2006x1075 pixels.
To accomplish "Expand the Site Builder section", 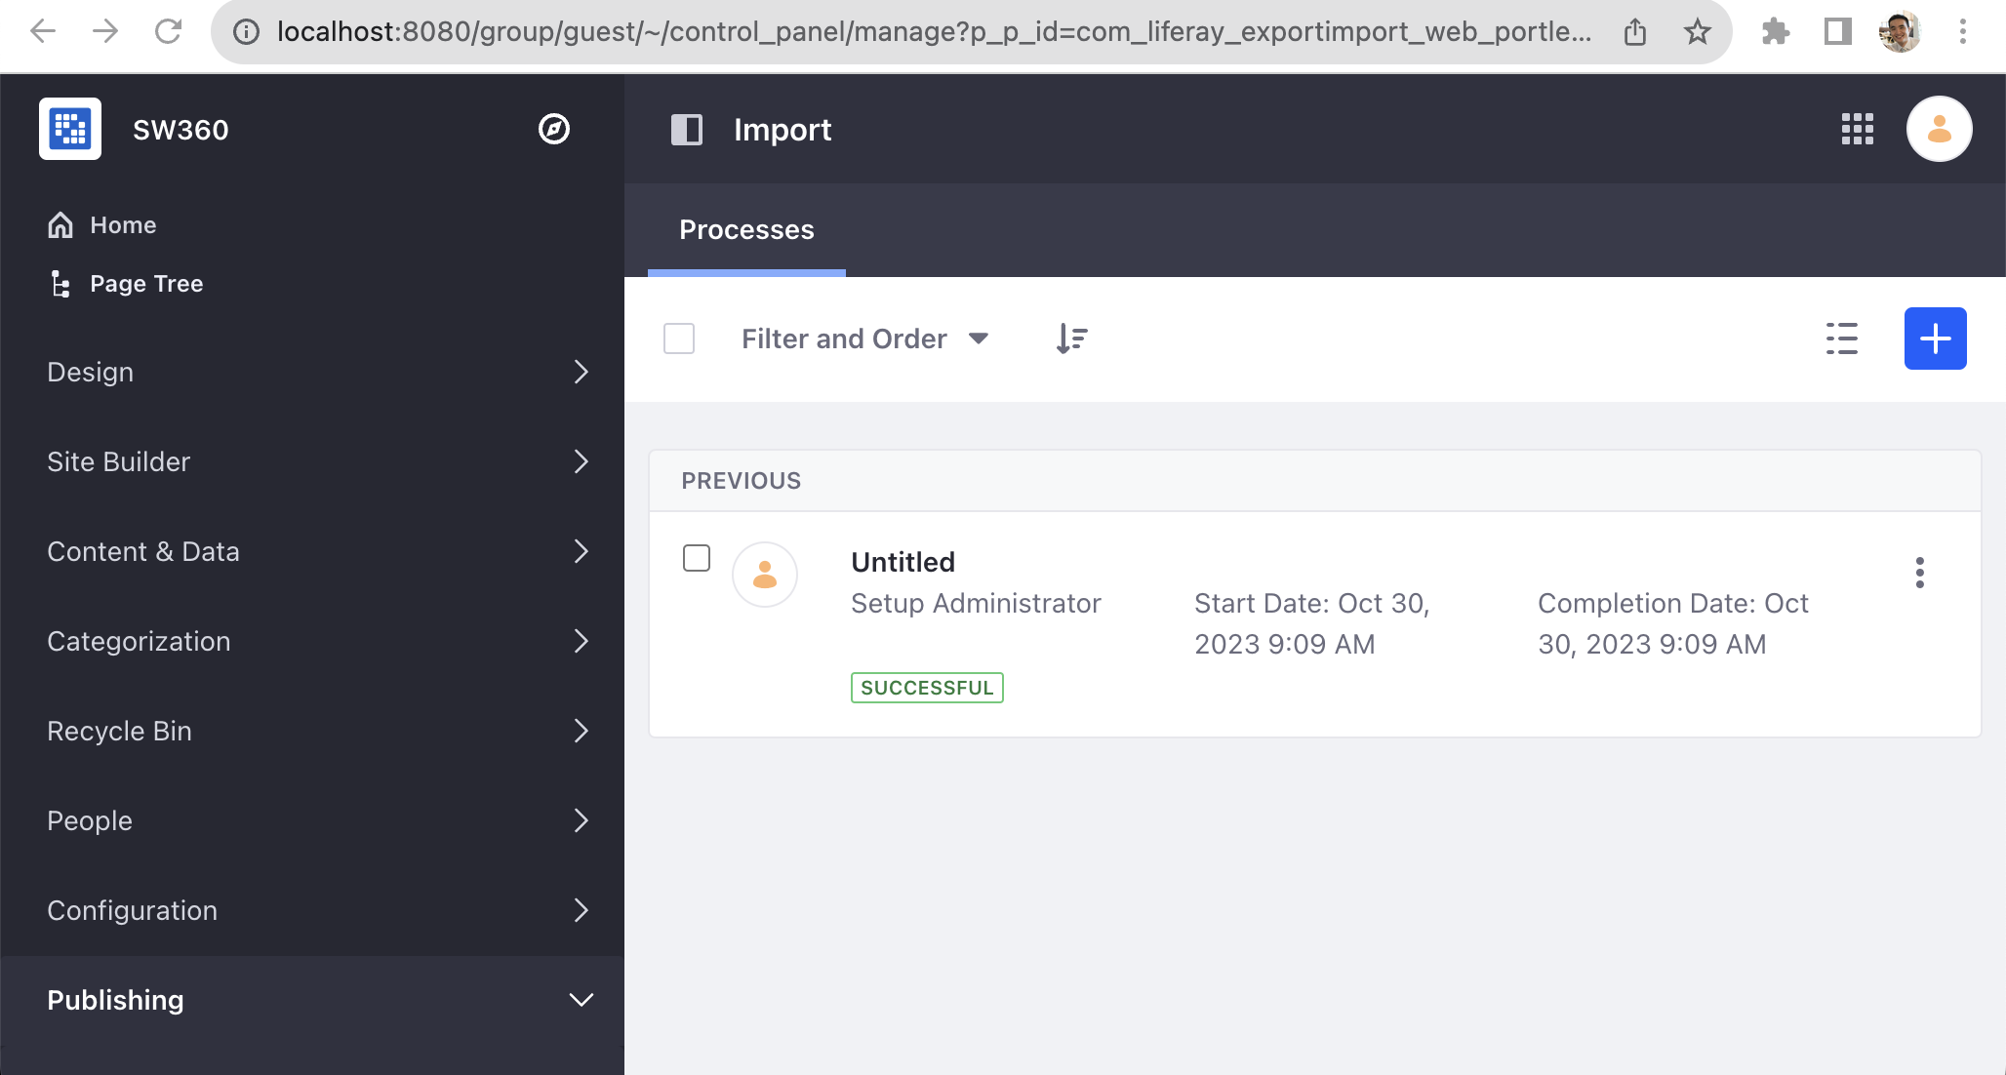I will 312,461.
